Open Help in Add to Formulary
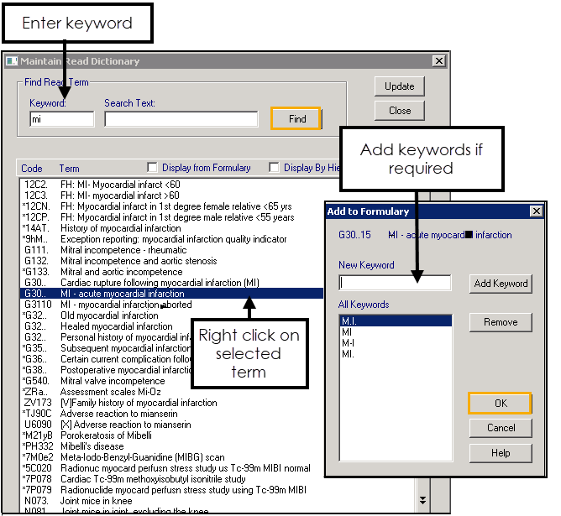Viewport: 561px width, 516px height. tap(500, 453)
